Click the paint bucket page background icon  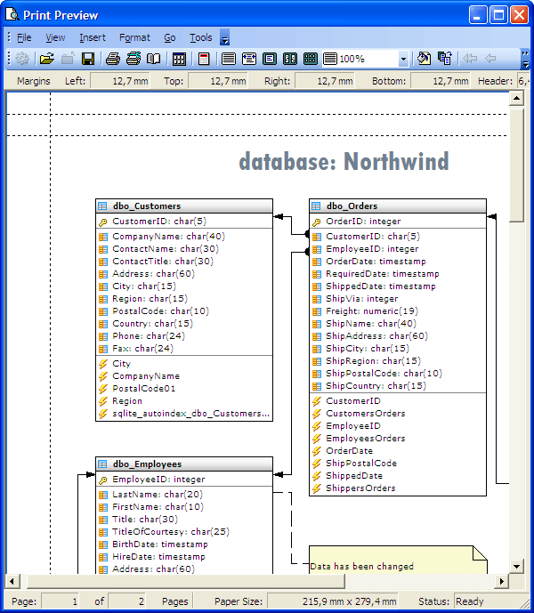(x=424, y=58)
